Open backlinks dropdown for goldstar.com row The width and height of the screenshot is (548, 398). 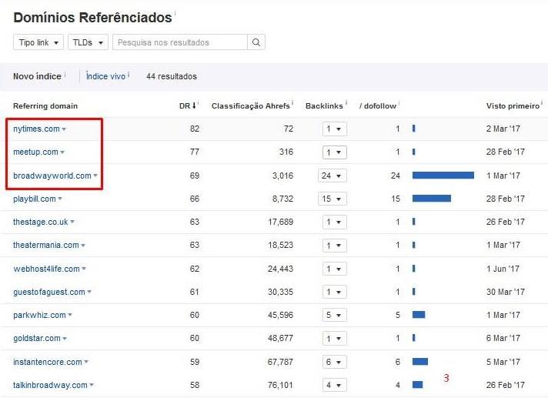click(x=335, y=338)
